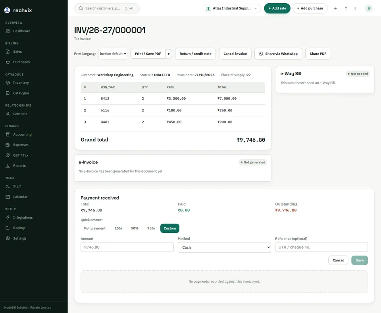The width and height of the screenshot is (381, 313).
Task: Click Add purchase button
Action: click(x=310, y=8)
